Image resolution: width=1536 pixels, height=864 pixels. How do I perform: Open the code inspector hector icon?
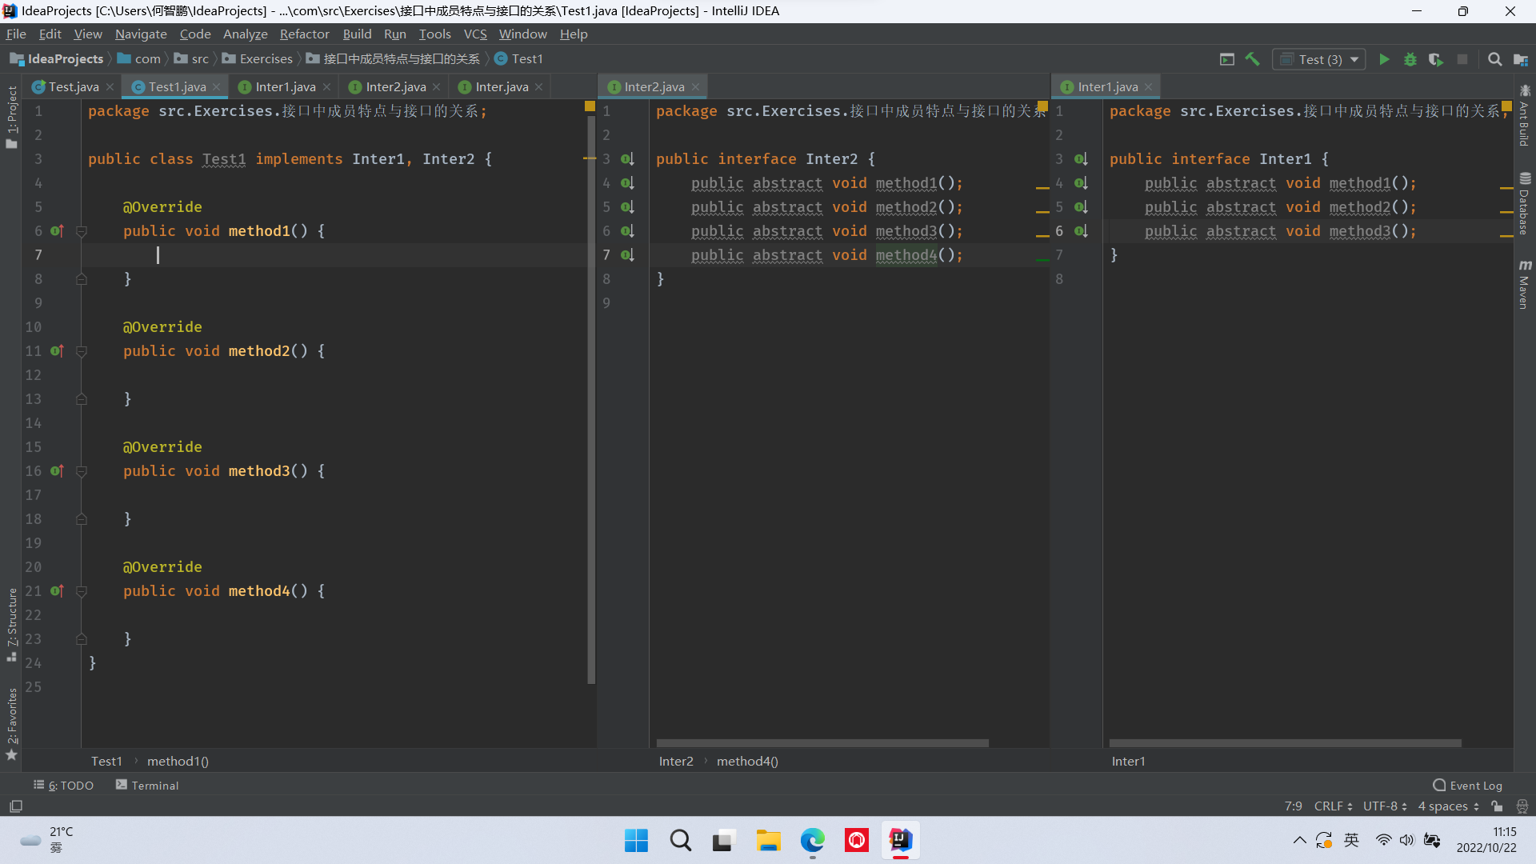tap(1522, 806)
